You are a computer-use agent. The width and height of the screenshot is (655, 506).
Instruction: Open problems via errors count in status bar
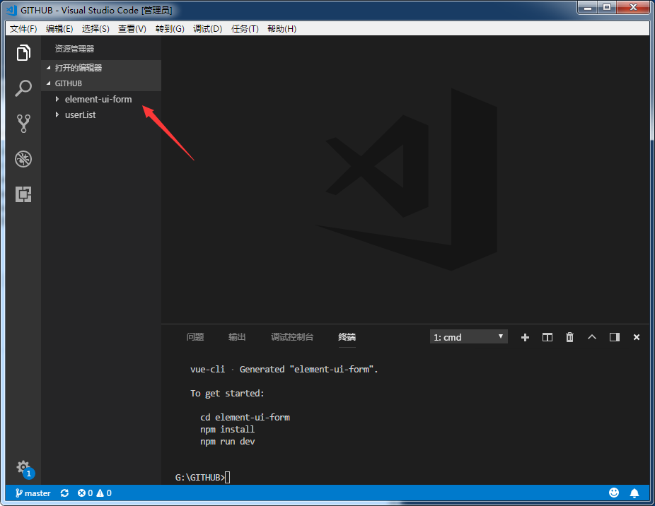click(x=85, y=493)
